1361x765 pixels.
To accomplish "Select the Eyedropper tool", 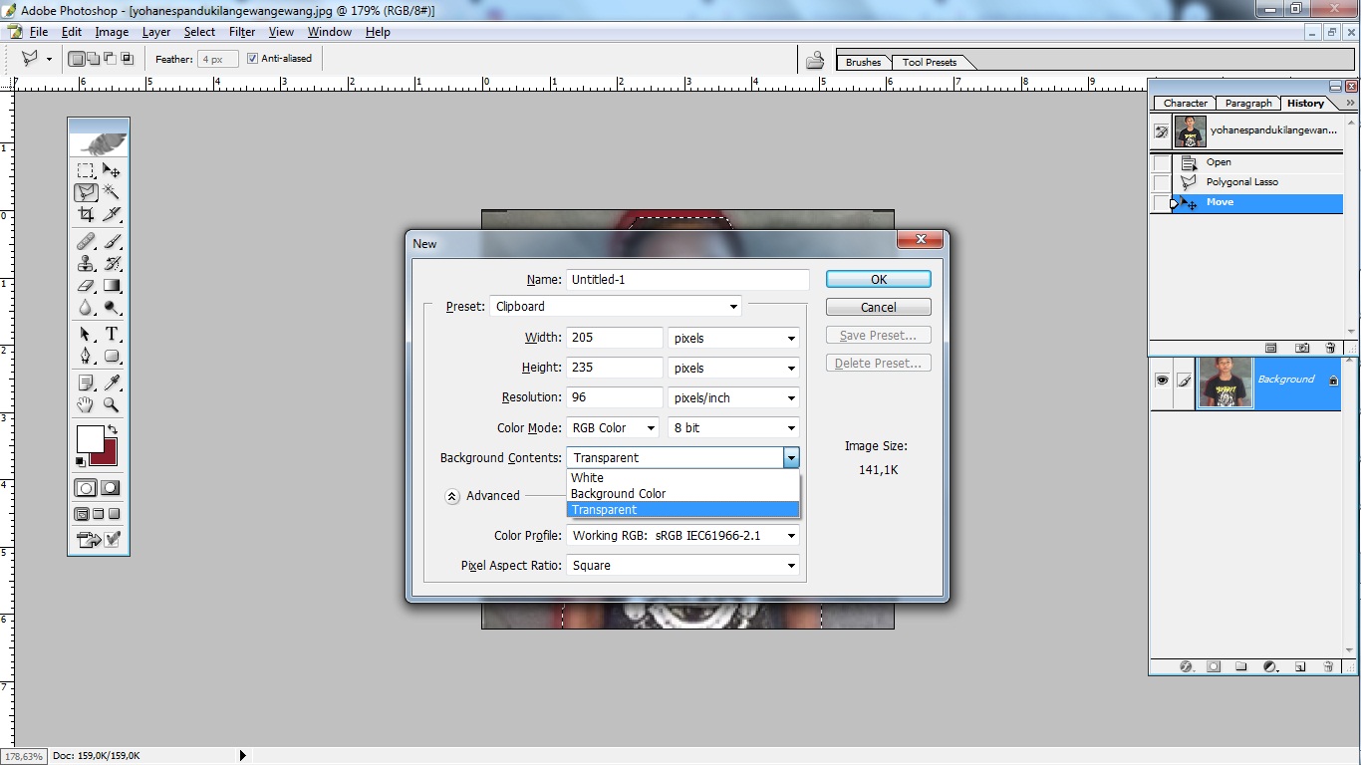I will [112, 382].
